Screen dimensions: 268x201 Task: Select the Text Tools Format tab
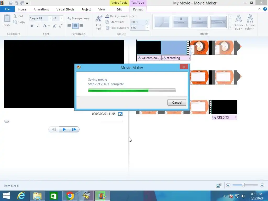(138, 9)
